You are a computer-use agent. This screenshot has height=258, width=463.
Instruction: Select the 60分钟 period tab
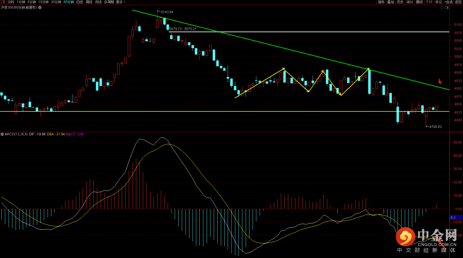[69, 2]
